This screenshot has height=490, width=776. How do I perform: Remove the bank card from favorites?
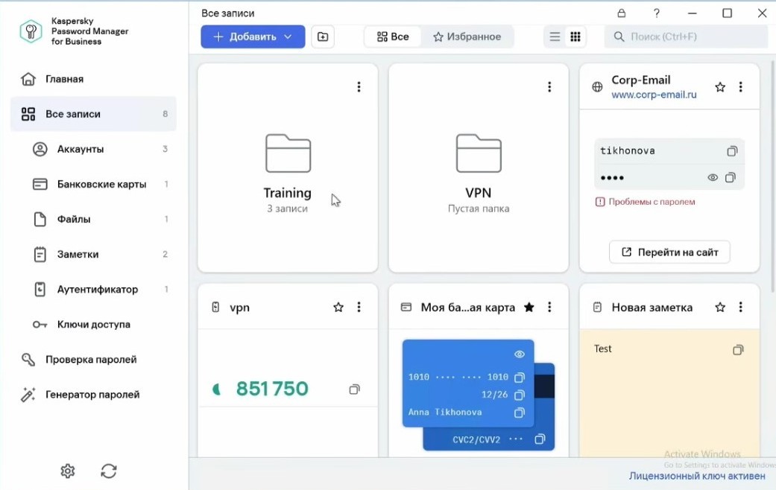pyautogui.click(x=529, y=308)
